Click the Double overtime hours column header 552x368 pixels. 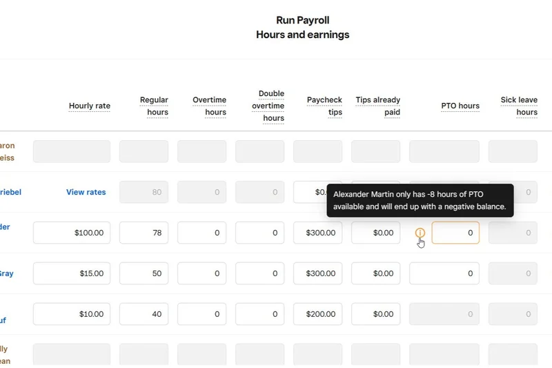[268, 106]
